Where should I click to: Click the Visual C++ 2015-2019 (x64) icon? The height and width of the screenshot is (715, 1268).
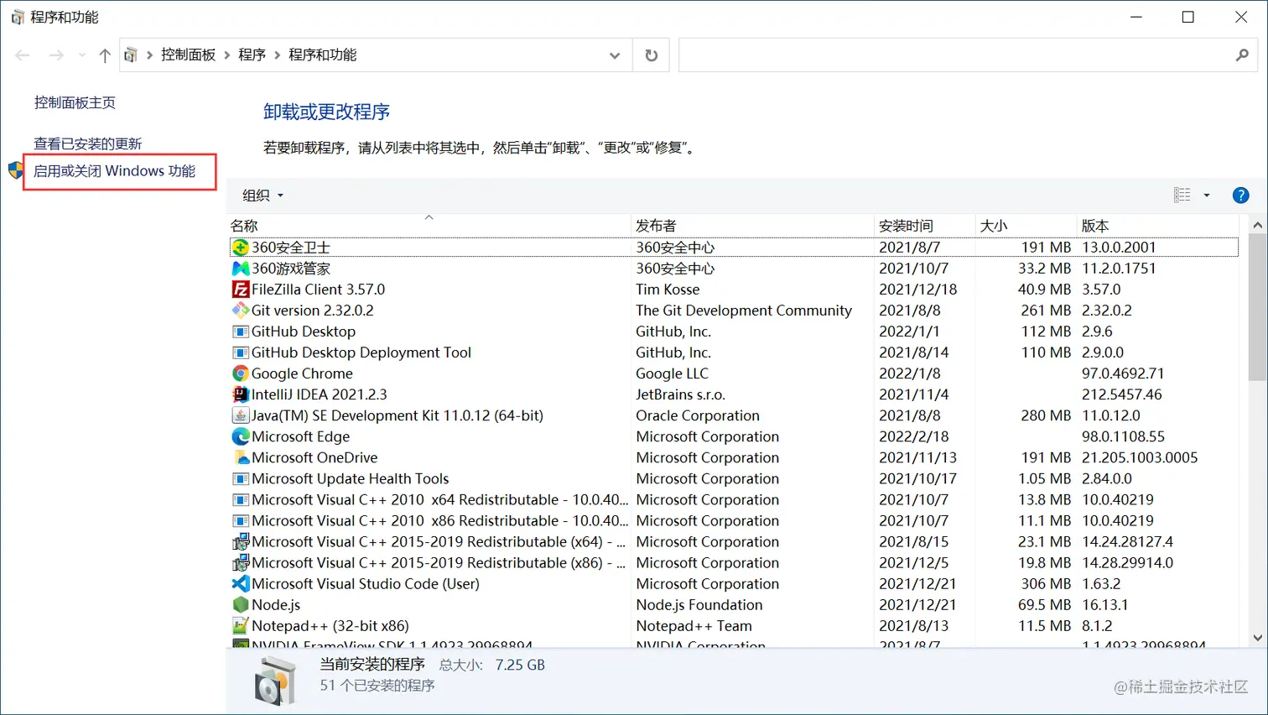click(241, 541)
